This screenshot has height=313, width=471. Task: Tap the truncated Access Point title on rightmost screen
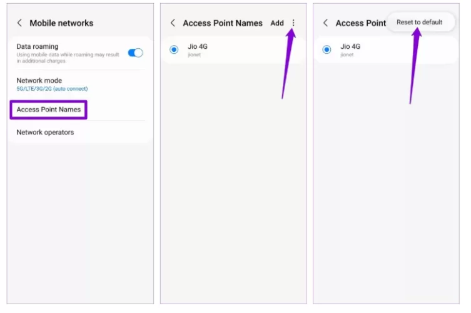[x=361, y=23]
